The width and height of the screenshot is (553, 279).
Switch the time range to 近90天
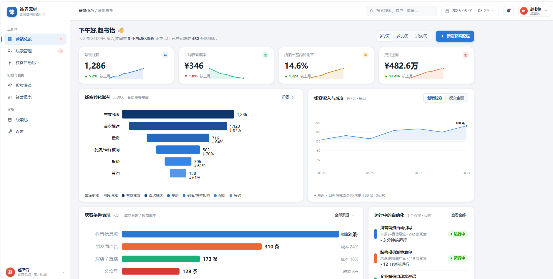pyautogui.click(x=421, y=36)
